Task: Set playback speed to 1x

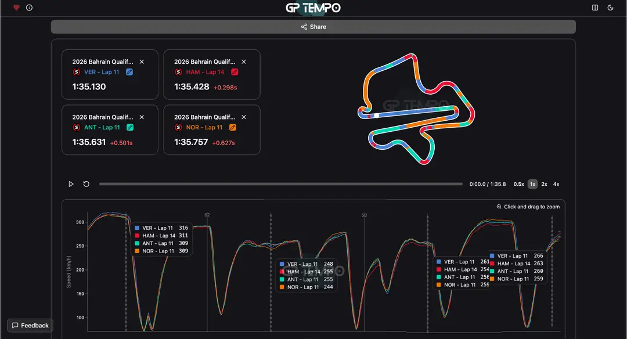Action: (x=532, y=184)
